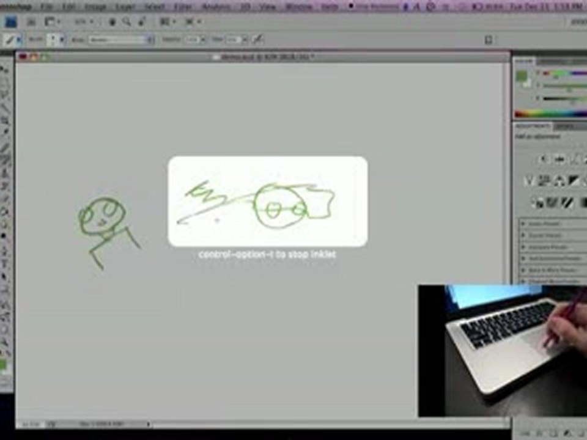Screen dimensions: 587x440
Task: Add a Hue/Saturation adjustment
Action: point(544,181)
